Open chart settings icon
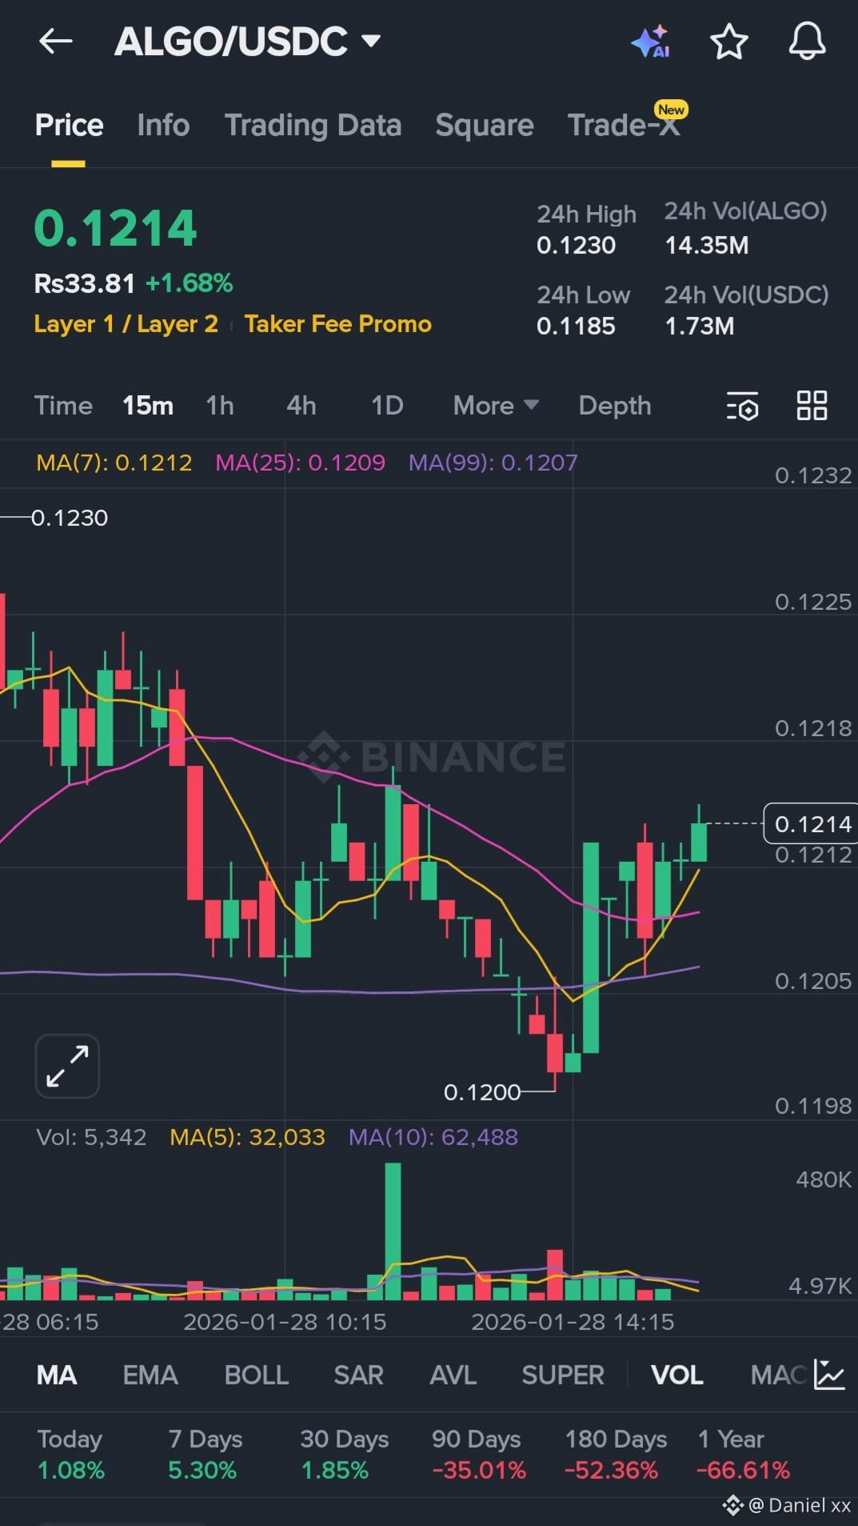This screenshot has width=858, height=1526. [742, 406]
